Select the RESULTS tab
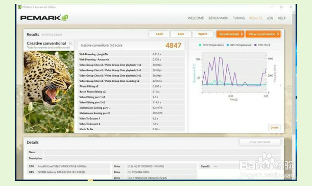The height and width of the screenshot is (186, 312). click(x=256, y=18)
